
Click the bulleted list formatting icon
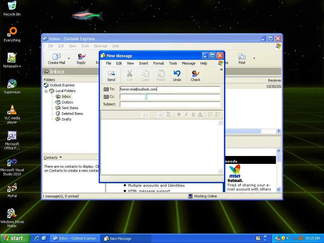tap(218, 115)
